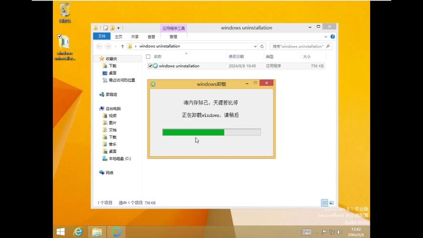Image resolution: width=423 pixels, height=238 pixels.
Task: Expand the ribbon with the chevron arrow
Action: point(325,37)
